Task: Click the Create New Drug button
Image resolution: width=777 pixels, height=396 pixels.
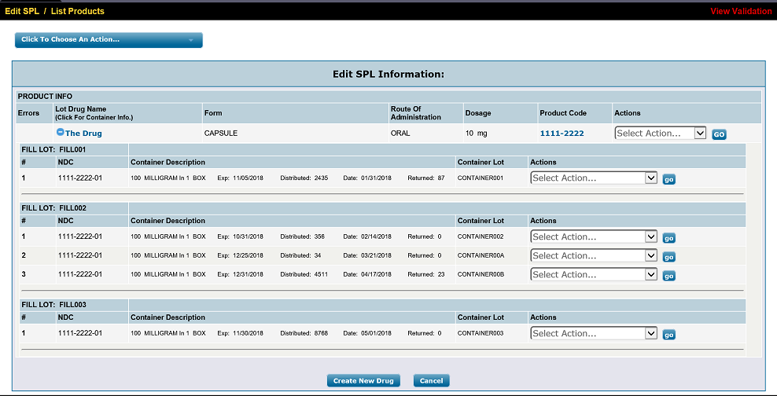Action: (363, 380)
